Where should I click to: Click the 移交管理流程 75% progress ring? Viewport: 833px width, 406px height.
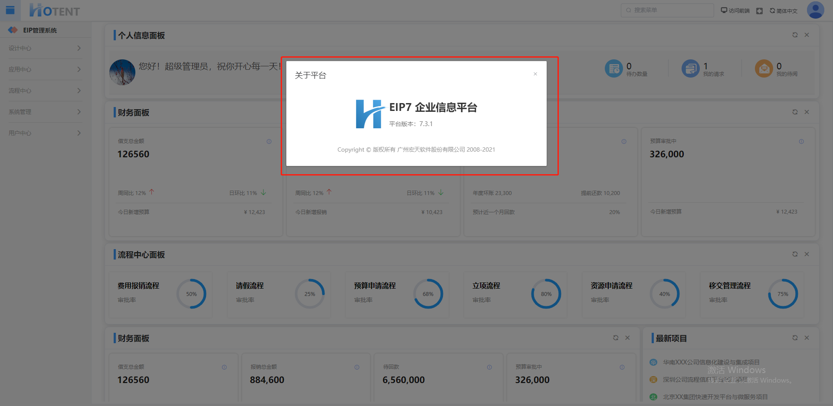click(x=783, y=294)
